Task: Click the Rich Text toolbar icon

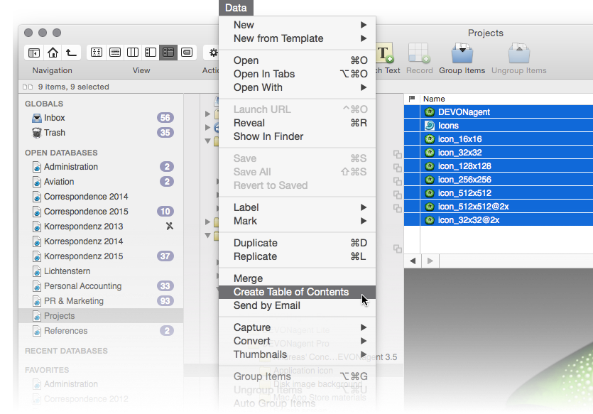Action: [385, 54]
